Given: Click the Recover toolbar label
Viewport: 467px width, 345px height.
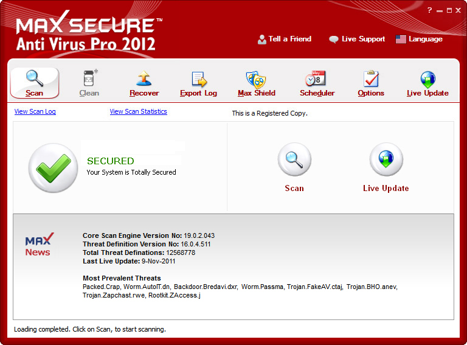Looking at the screenshot, I should click(144, 93).
